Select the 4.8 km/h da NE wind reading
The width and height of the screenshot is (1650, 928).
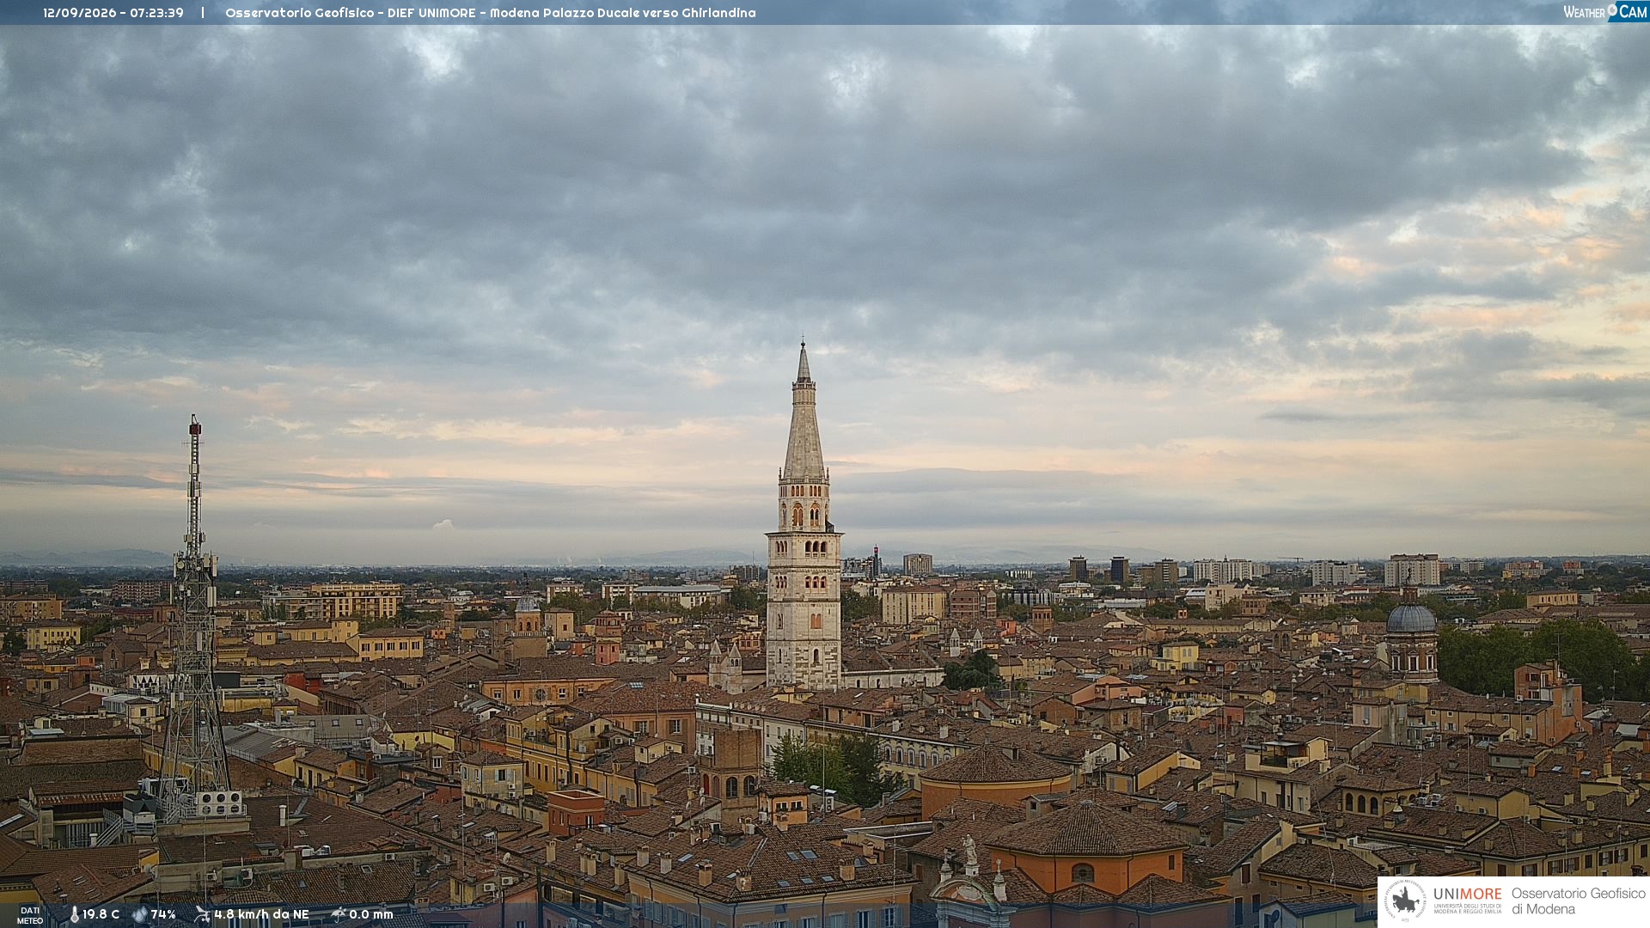tap(261, 915)
